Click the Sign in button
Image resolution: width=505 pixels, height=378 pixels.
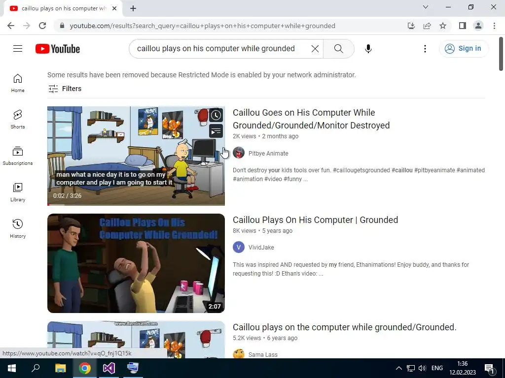click(x=464, y=49)
